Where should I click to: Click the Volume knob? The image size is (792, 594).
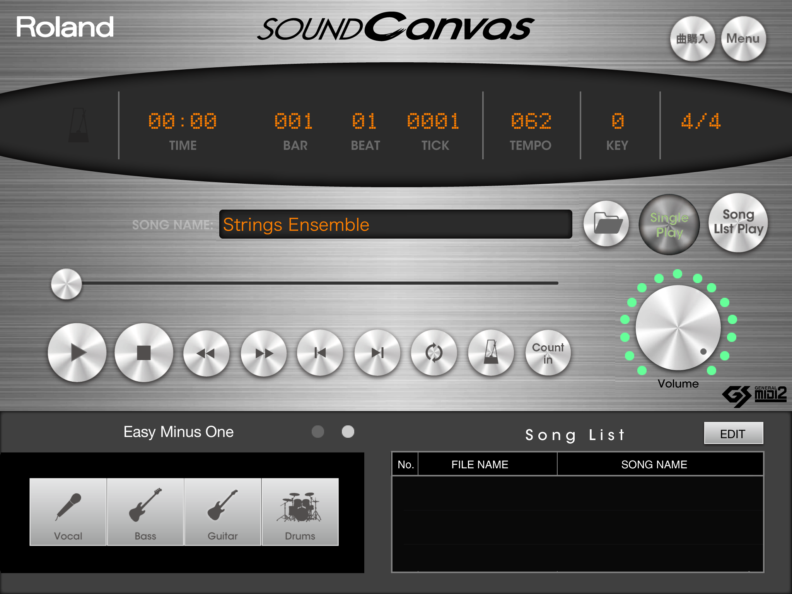pos(678,328)
